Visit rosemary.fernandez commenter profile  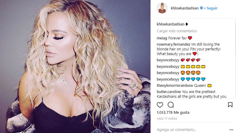[174, 44]
